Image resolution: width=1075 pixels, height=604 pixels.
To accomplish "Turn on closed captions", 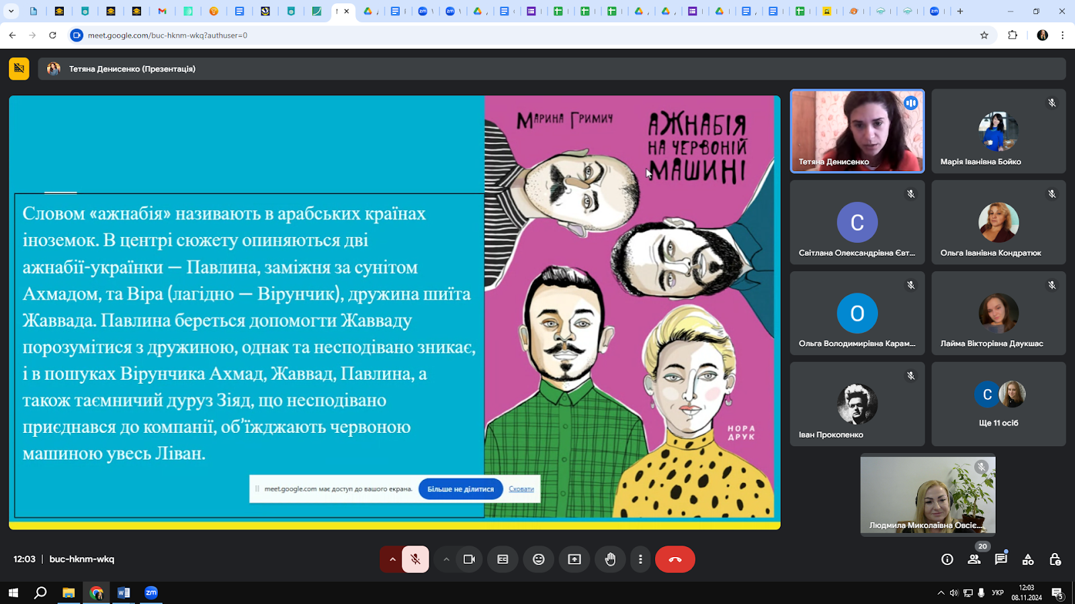I will click(x=503, y=559).
